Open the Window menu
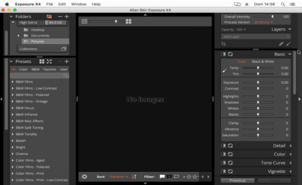This screenshot has height=185, width=302. point(78,4)
